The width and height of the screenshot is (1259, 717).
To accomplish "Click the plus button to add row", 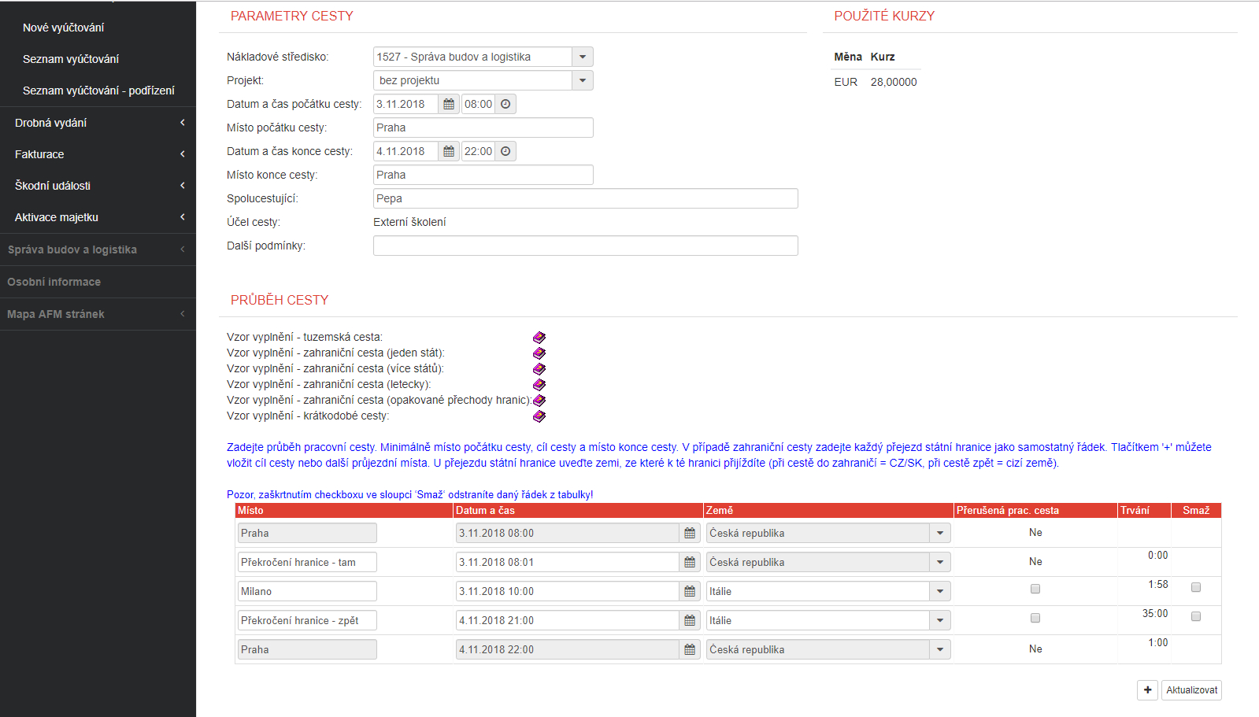I will (x=1147, y=690).
